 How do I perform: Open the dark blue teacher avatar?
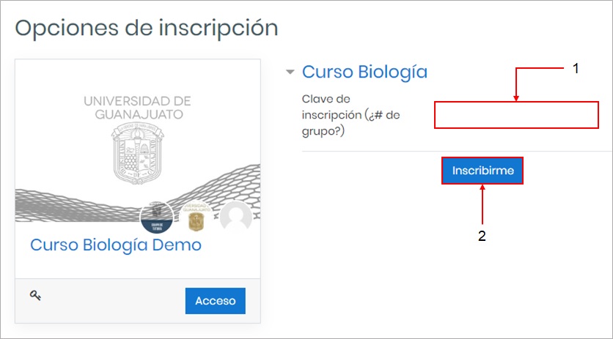tap(157, 217)
